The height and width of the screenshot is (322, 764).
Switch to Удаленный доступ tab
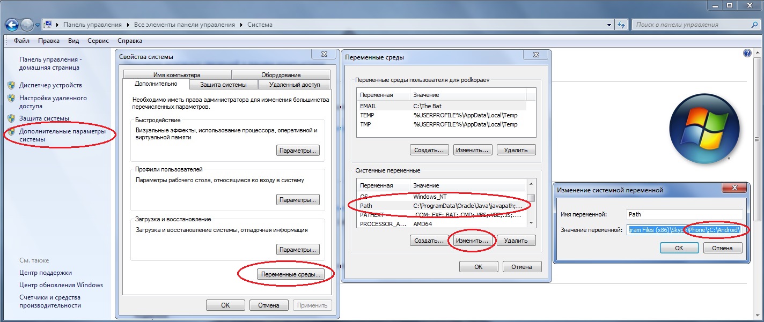click(294, 85)
